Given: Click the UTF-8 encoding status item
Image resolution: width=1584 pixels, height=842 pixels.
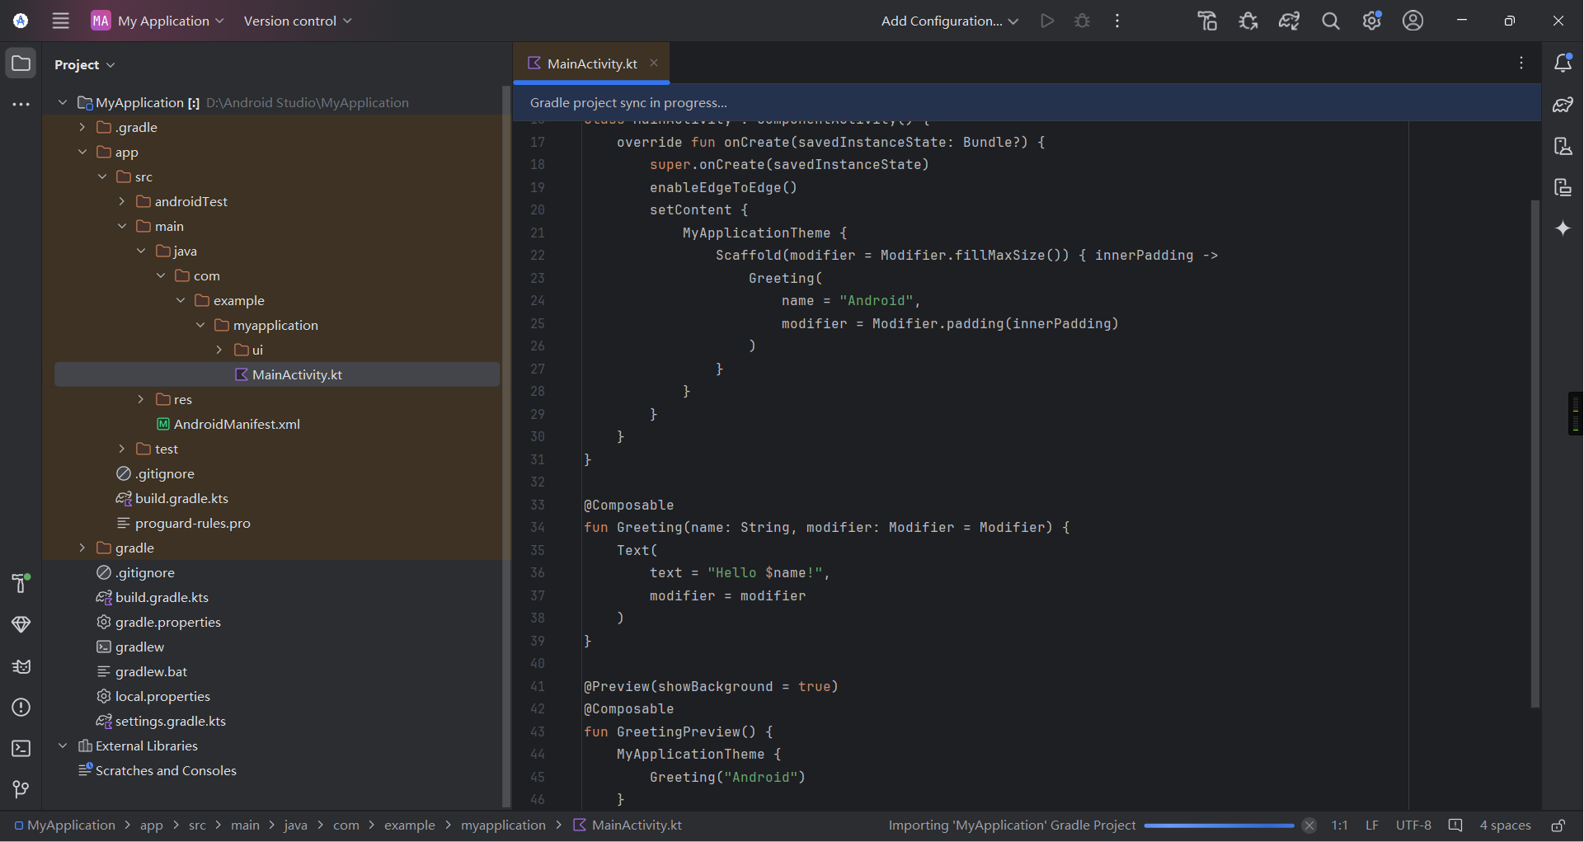Looking at the screenshot, I should (x=1413, y=826).
